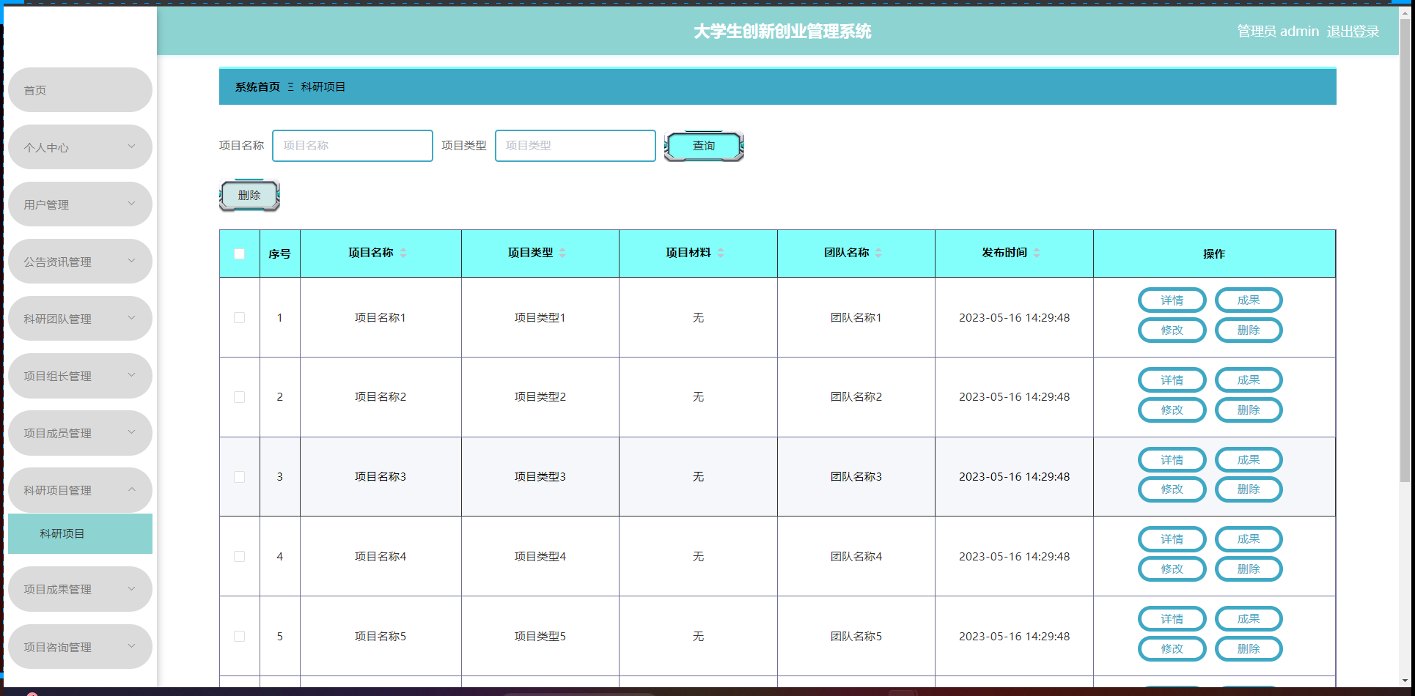Open 详情 for 项目名称1

click(x=1172, y=300)
